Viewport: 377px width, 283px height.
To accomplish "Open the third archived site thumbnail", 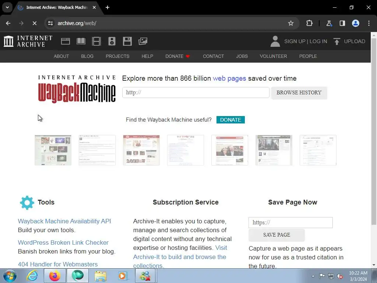I will (141, 150).
